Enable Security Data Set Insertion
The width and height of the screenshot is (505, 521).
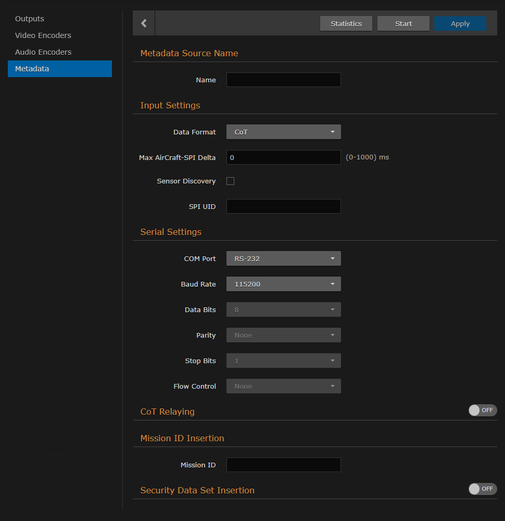[x=482, y=489]
